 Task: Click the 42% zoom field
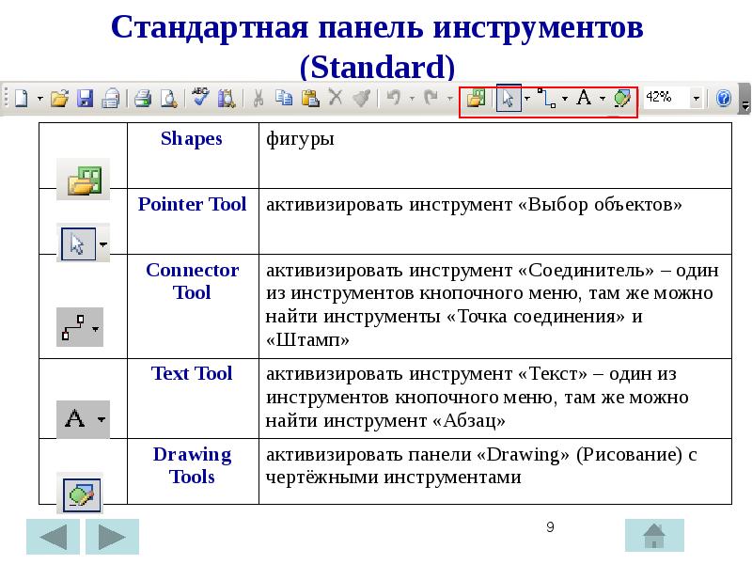click(666, 98)
